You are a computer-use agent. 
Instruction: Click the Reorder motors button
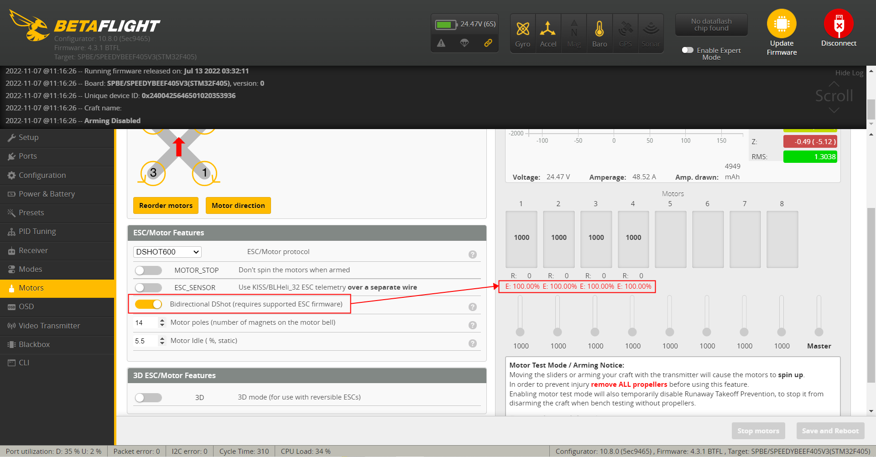166,206
